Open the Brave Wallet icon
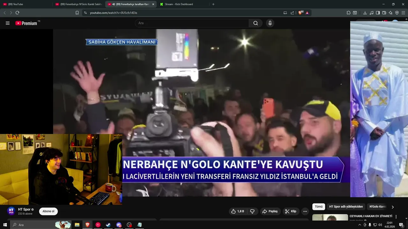The height and width of the screenshot is (229, 408). coord(384,13)
